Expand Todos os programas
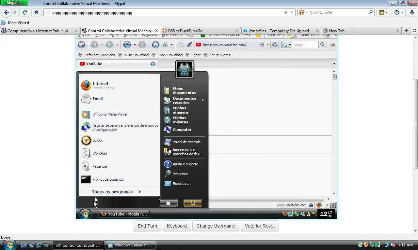 (116, 192)
